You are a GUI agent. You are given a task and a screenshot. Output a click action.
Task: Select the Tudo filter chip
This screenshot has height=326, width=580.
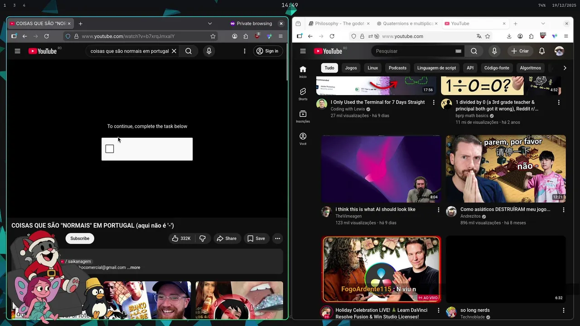(329, 68)
